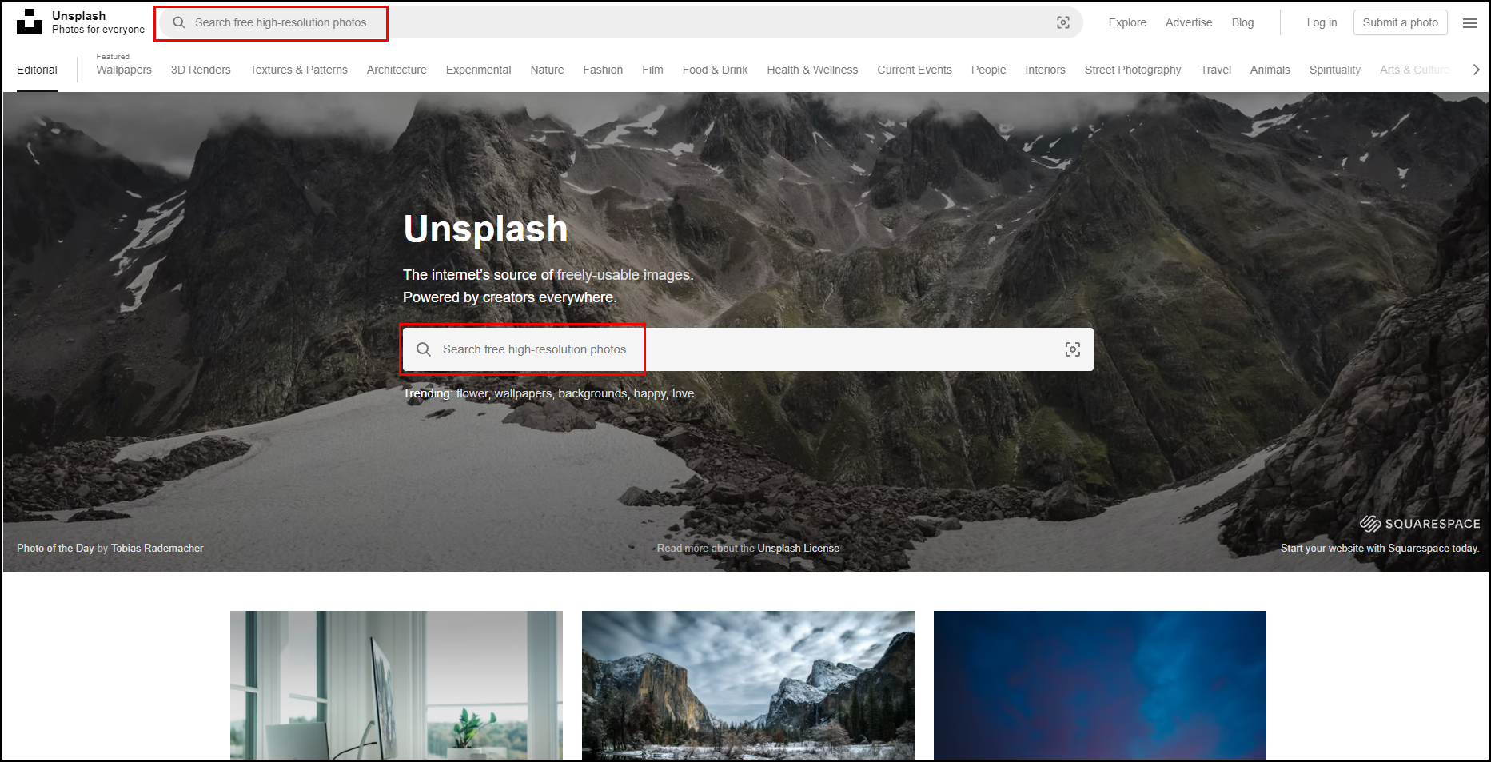The width and height of the screenshot is (1491, 762).
Task: Click the freely-usable images link
Action: click(x=624, y=275)
